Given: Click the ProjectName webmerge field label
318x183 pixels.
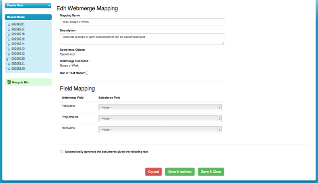Looking at the screenshot, I should point(70,117).
